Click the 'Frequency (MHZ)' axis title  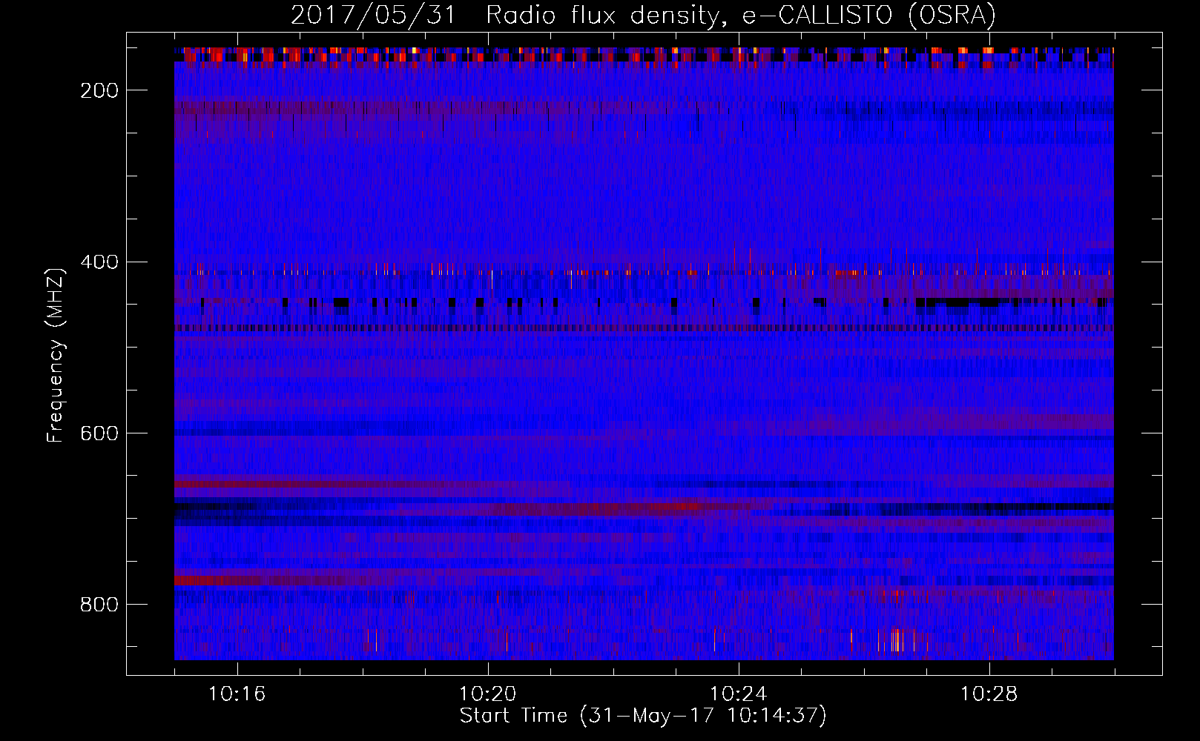56,355
